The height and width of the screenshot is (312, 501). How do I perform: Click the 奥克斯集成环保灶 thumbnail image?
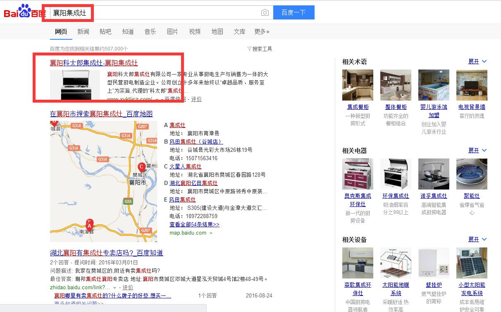click(358, 174)
